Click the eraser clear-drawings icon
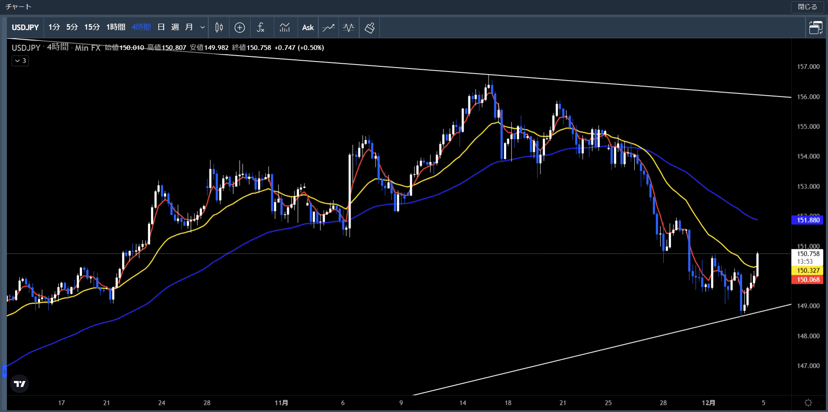The image size is (828, 412). 370,28
